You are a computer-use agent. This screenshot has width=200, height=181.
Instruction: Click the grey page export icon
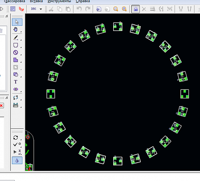tap(107, 9)
